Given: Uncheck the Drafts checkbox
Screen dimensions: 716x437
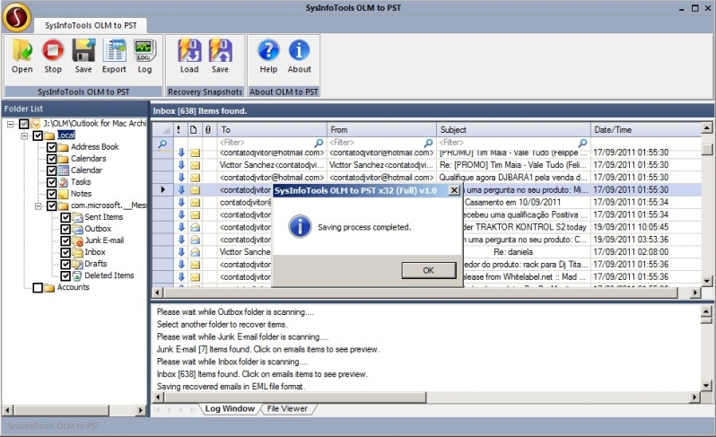Looking at the screenshot, I should click(x=65, y=264).
